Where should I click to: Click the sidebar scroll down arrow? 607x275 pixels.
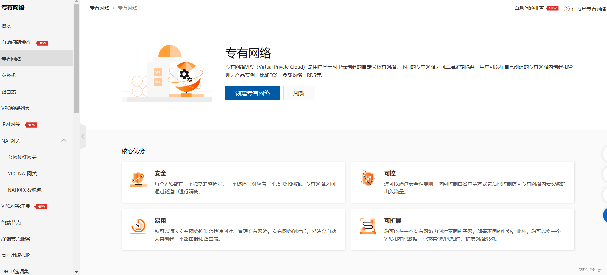pyautogui.click(x=76, y=272)
